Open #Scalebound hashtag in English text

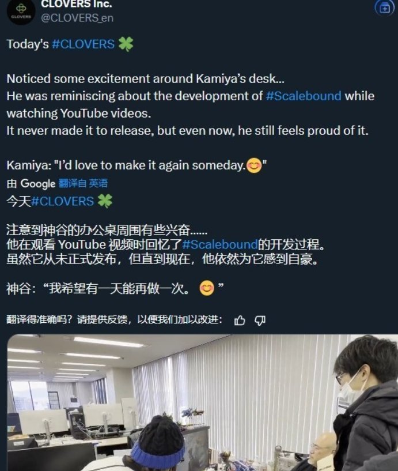pyautogui.click(x=304, y=96)
